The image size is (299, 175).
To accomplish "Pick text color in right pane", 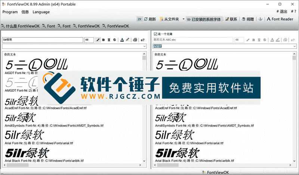I will [272, 40].
